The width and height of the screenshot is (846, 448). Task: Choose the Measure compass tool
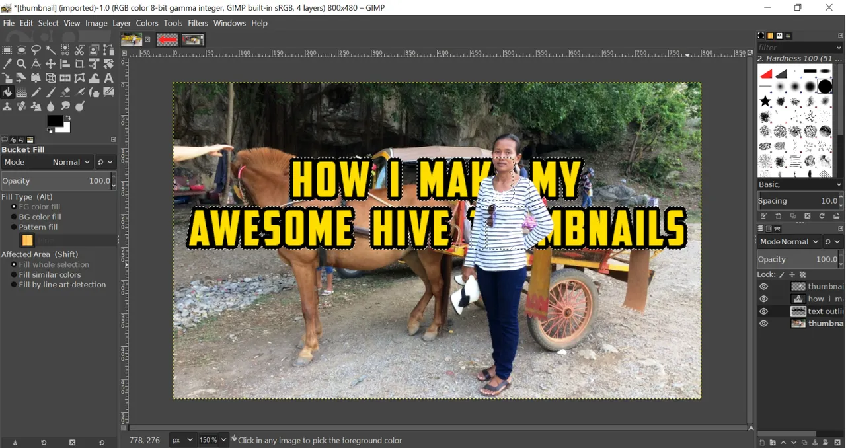pos(36,64)
